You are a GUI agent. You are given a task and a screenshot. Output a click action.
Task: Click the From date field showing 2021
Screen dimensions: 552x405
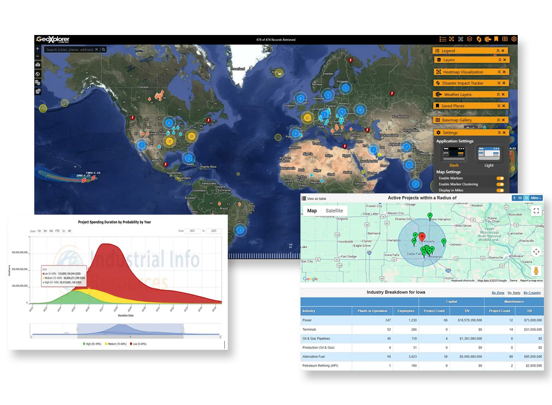coord(192,231)
